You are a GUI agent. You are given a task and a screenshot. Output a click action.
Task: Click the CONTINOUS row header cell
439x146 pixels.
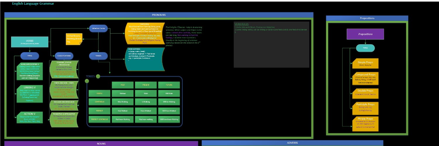[x=100, y=102]
